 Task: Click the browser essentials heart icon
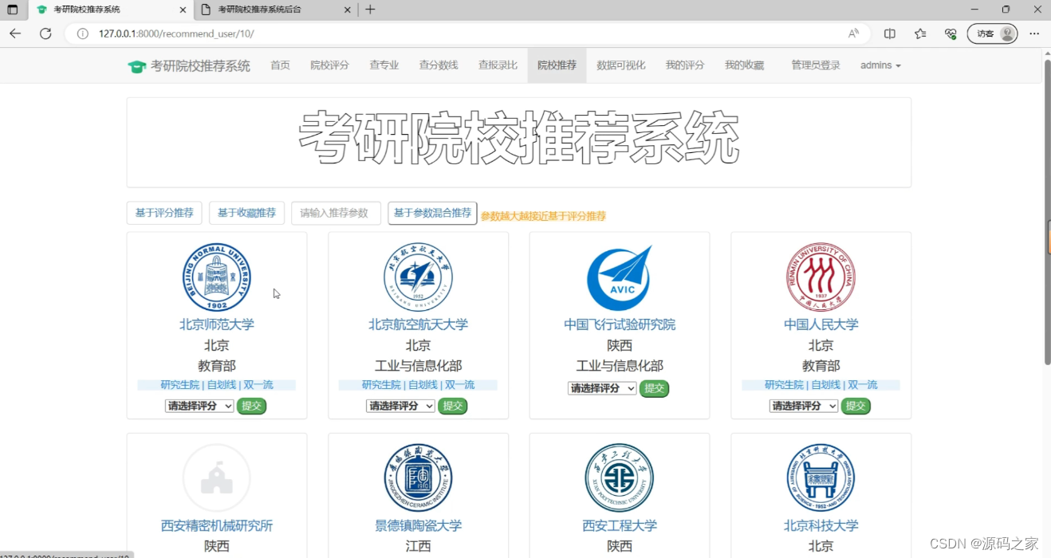tap(951, 33)
